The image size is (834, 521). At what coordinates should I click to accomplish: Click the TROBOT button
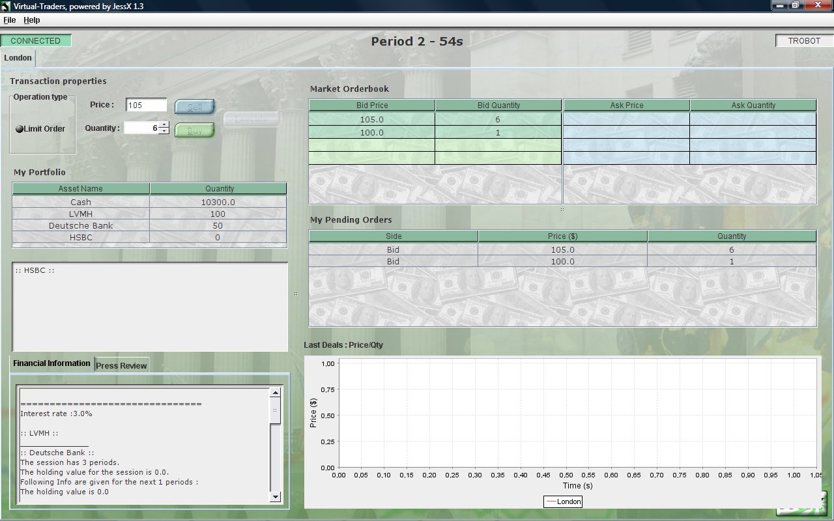pyautogui.click(x=803, y=40)
